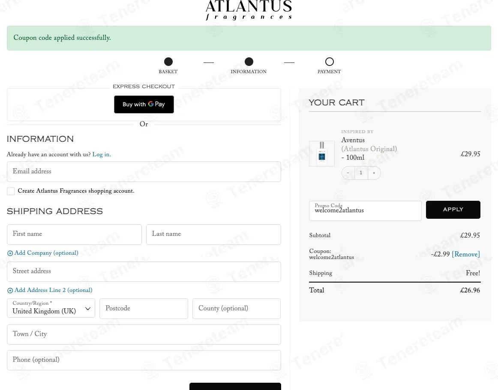Image resolution: width=498 pixels, height=390 pixels.
Task: Click the Coupon code applied successfully message
Action: [62, 38]
